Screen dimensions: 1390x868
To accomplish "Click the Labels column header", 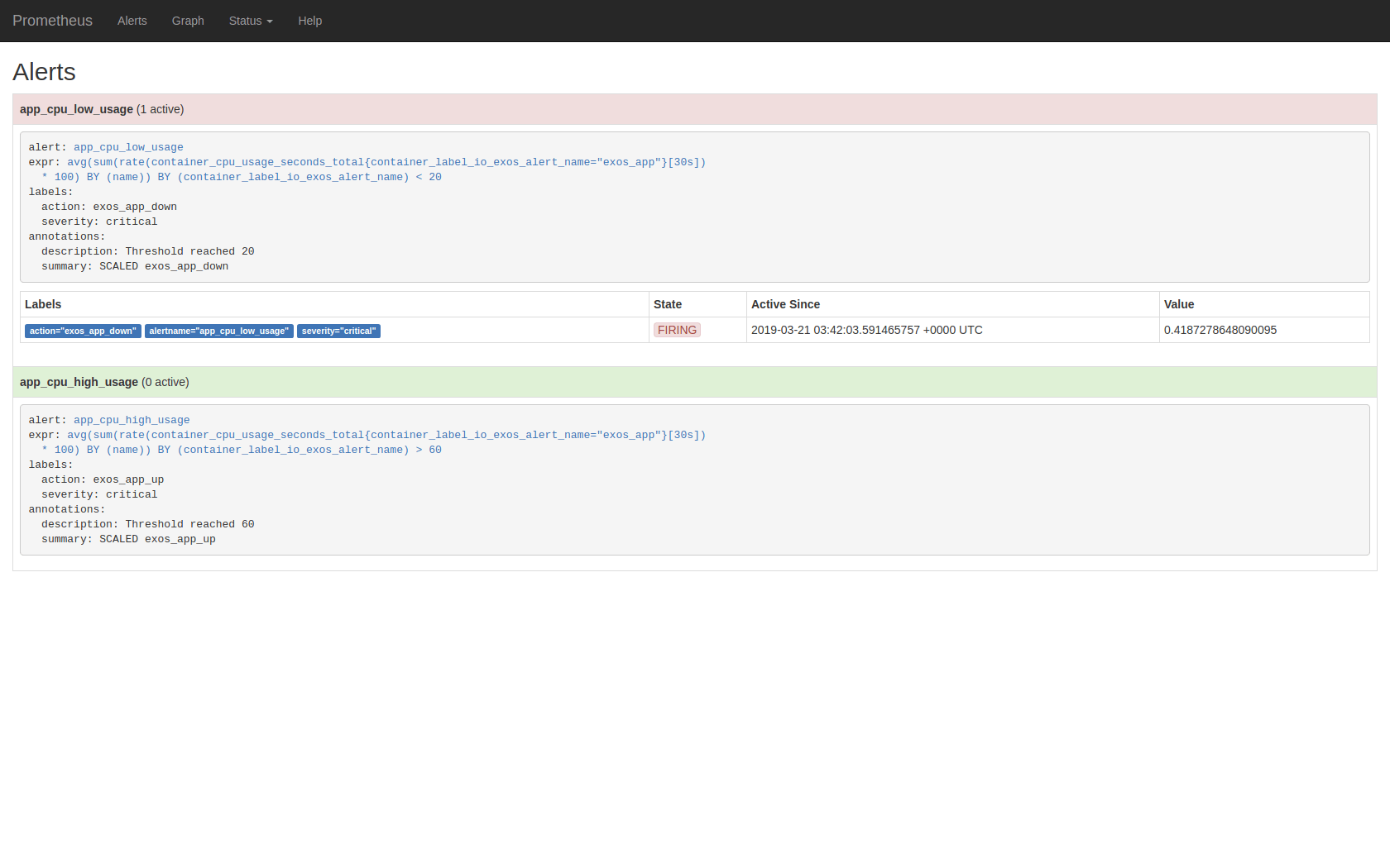I will (43, 304).
